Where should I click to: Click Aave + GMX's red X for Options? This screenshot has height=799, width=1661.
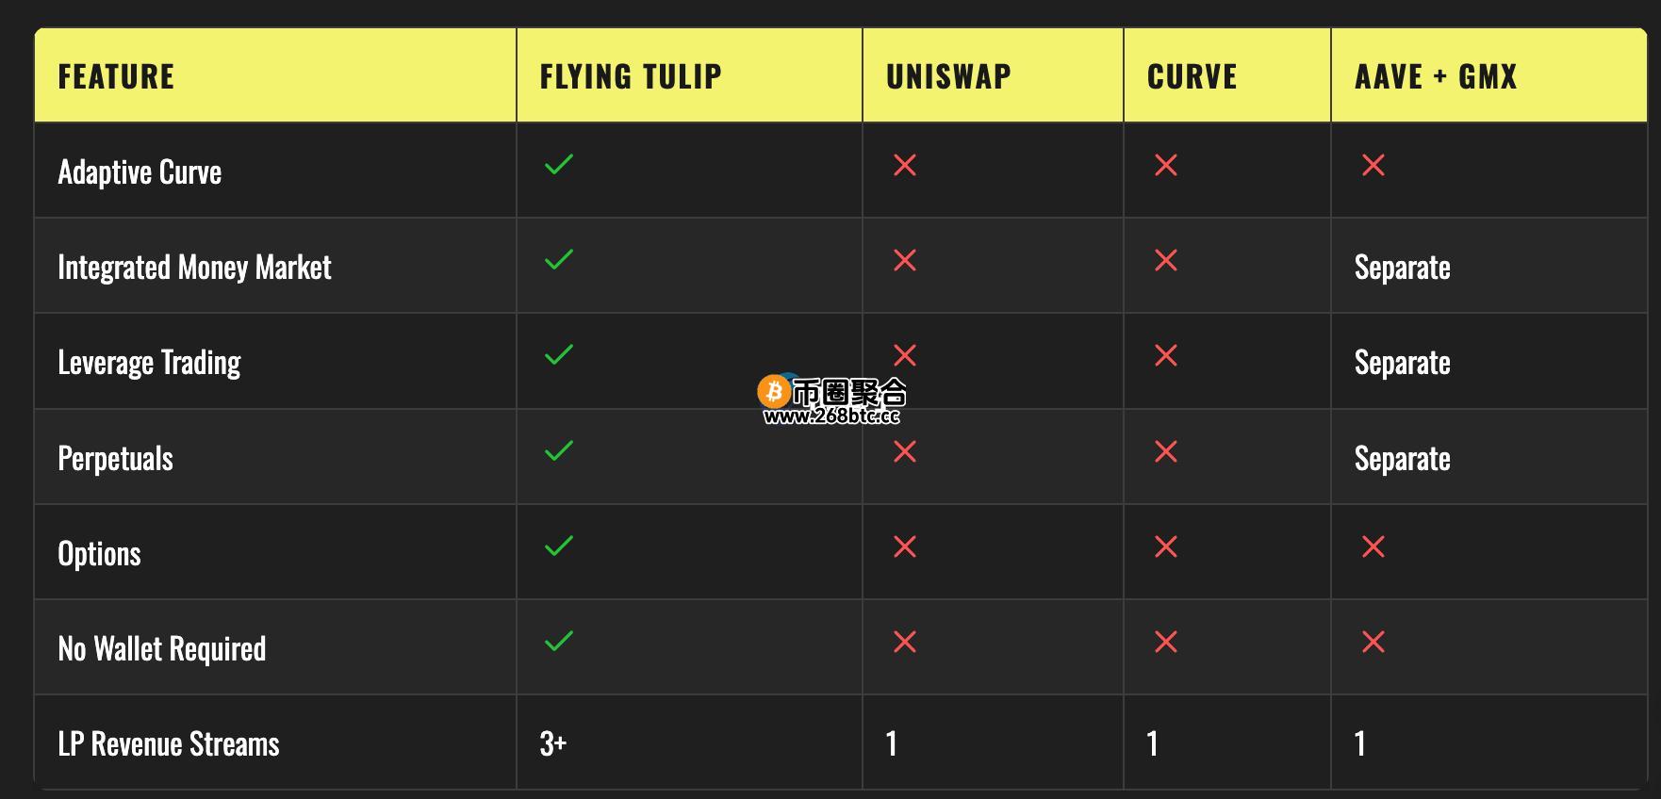[1373, 547]
